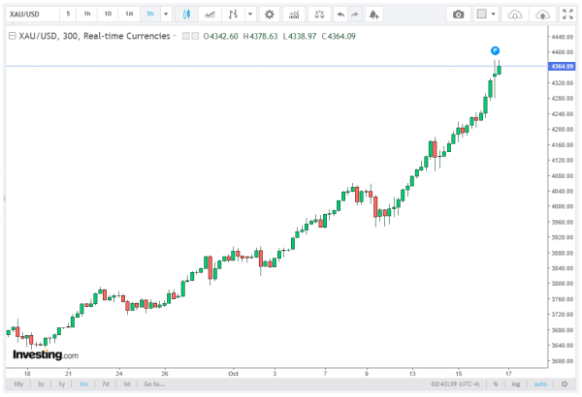Select the 1m date range tab
The image size is (582, 397).
click(83, 383)
